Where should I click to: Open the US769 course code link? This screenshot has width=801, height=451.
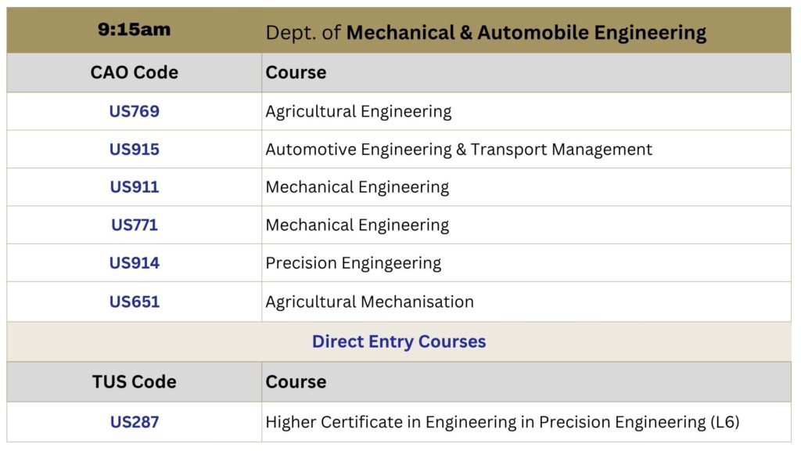tap(135, 111)
